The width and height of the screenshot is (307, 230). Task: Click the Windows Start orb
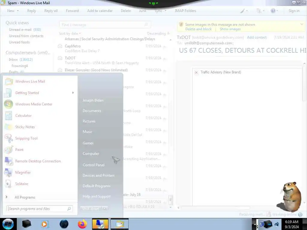pyautogui.click(x=8, y=224)
